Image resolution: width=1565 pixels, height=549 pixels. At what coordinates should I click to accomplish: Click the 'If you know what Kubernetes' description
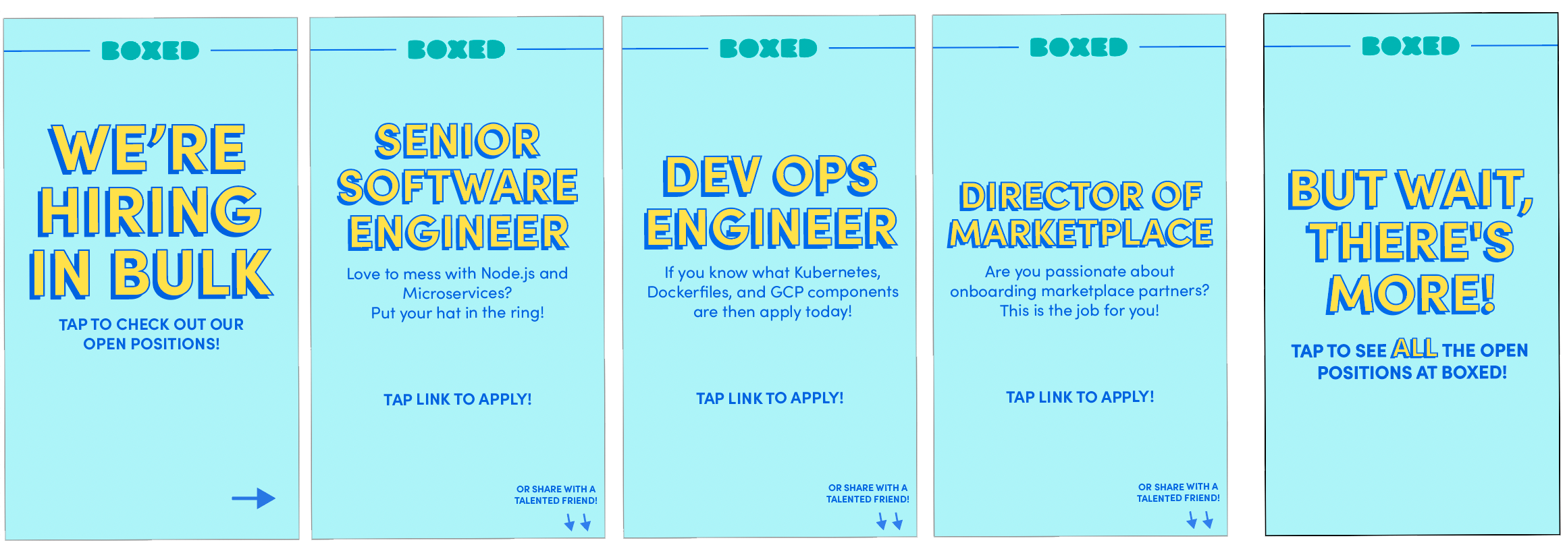(772, 291)
